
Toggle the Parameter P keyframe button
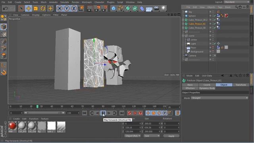(x=165, y=113)
